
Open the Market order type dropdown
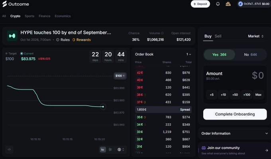pos(255,36)
